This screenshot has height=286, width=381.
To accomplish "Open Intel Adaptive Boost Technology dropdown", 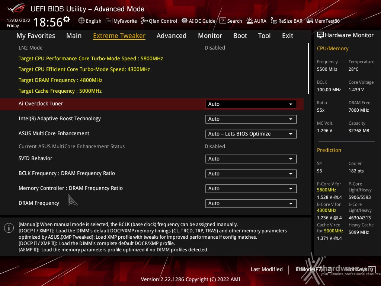I will [251, 119].
